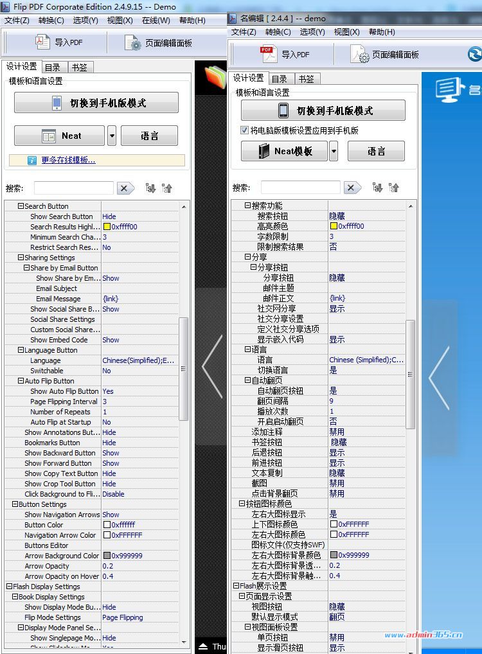Click the expand-all sort icon in Flip PDF window
This screenshot has width=482, height=654.
150,188
